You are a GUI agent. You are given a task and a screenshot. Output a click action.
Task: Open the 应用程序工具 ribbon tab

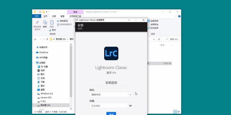pos(75,16)
